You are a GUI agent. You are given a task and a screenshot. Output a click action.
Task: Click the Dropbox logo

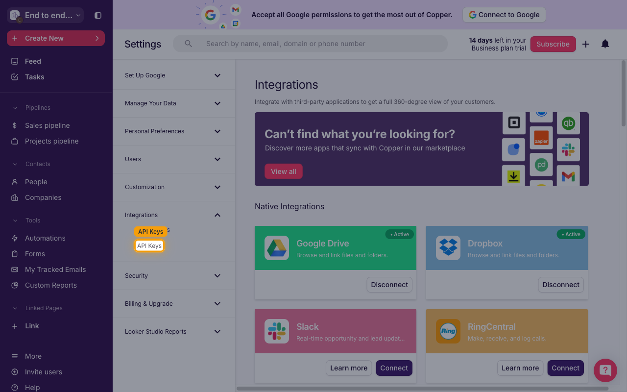[x=448, y=248]
